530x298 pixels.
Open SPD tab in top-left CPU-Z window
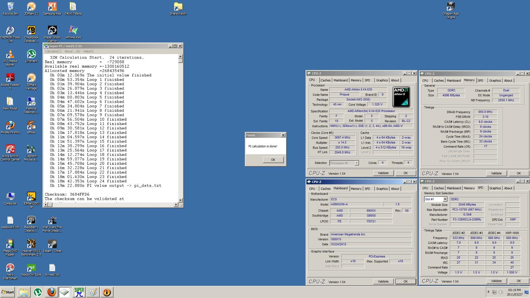point(367,80)
